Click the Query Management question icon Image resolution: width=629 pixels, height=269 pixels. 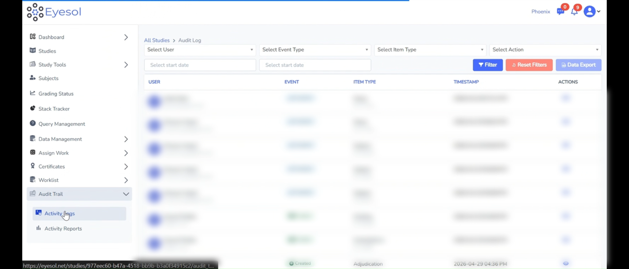click(x=32, y=124)
